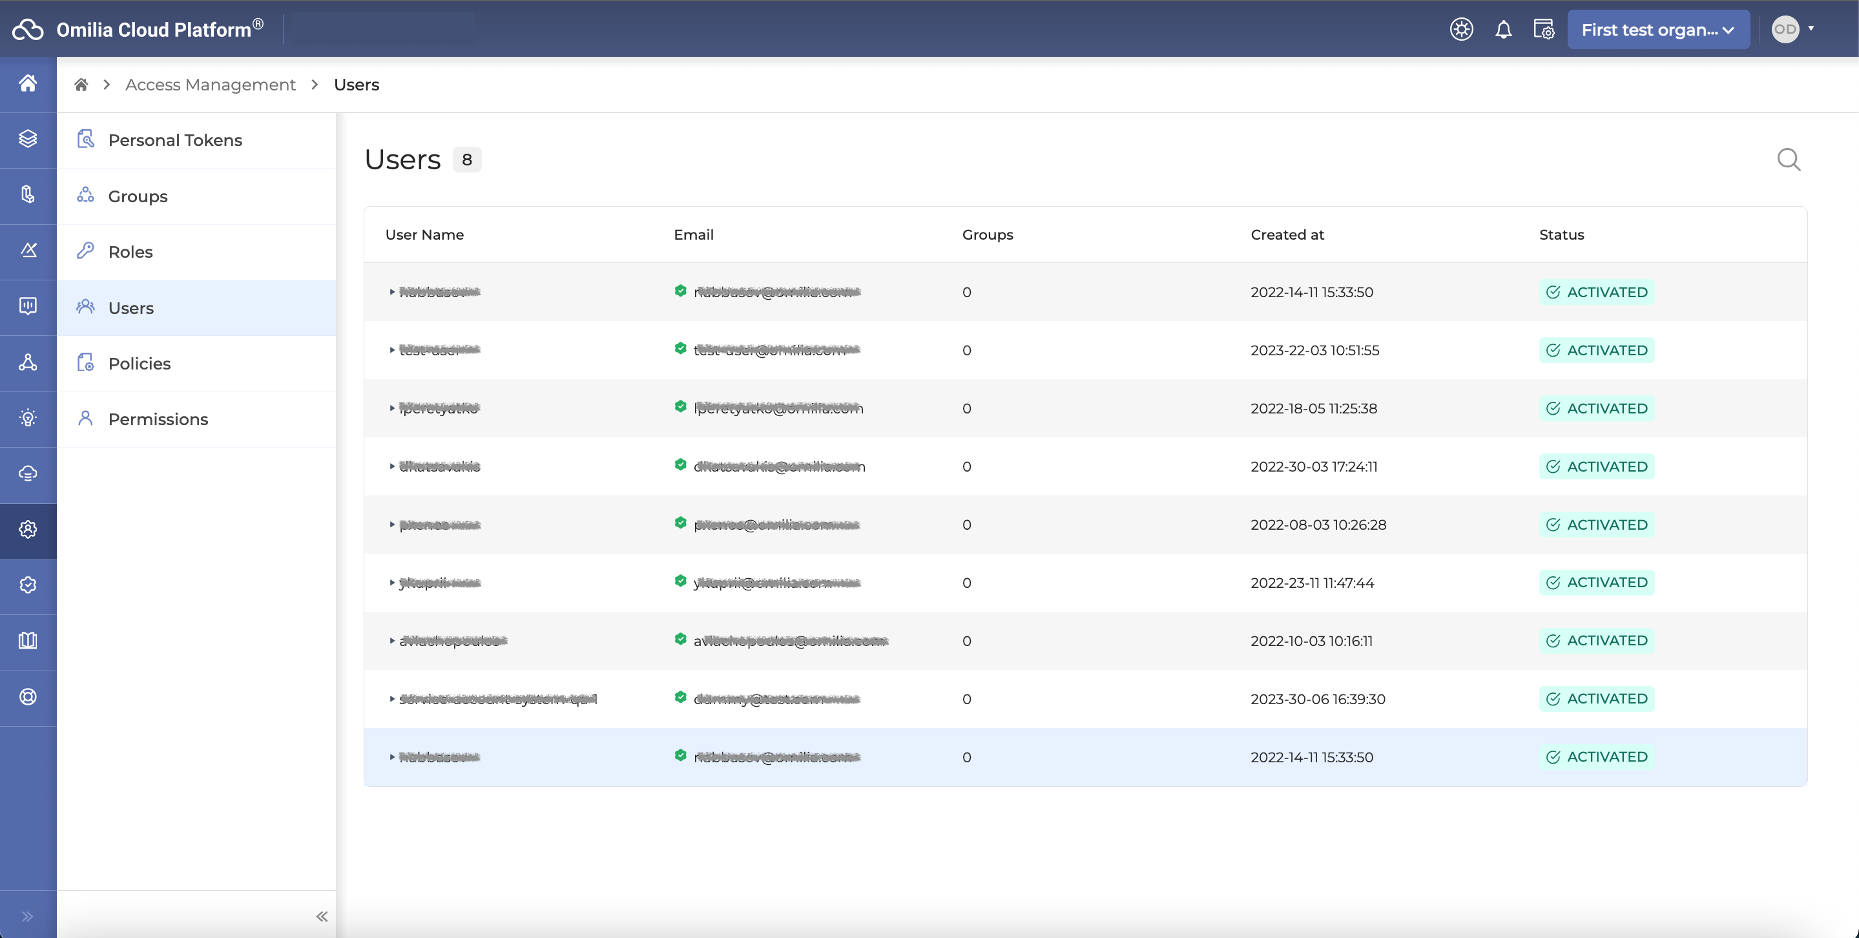
Task: Click the Email column header
Action: [694, 234]
